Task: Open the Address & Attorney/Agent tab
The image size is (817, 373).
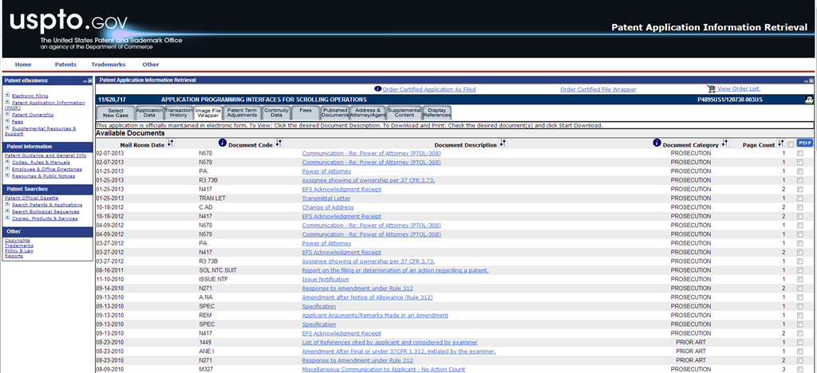Action: (368, 113)
